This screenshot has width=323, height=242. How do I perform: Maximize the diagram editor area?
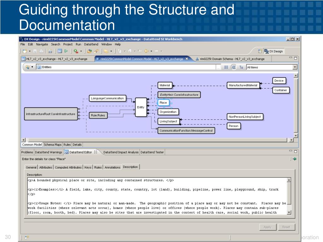295,58
